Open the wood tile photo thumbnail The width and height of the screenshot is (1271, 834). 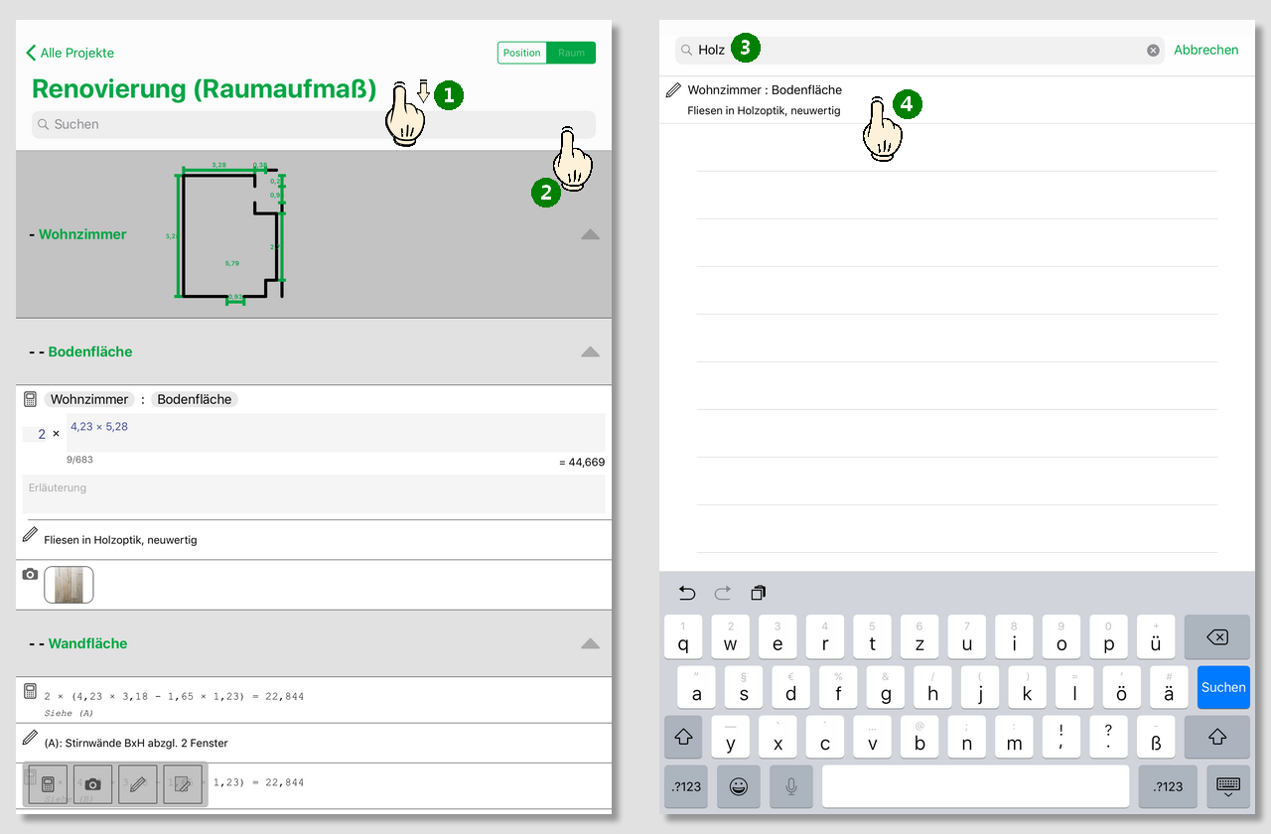coord(70,585)
